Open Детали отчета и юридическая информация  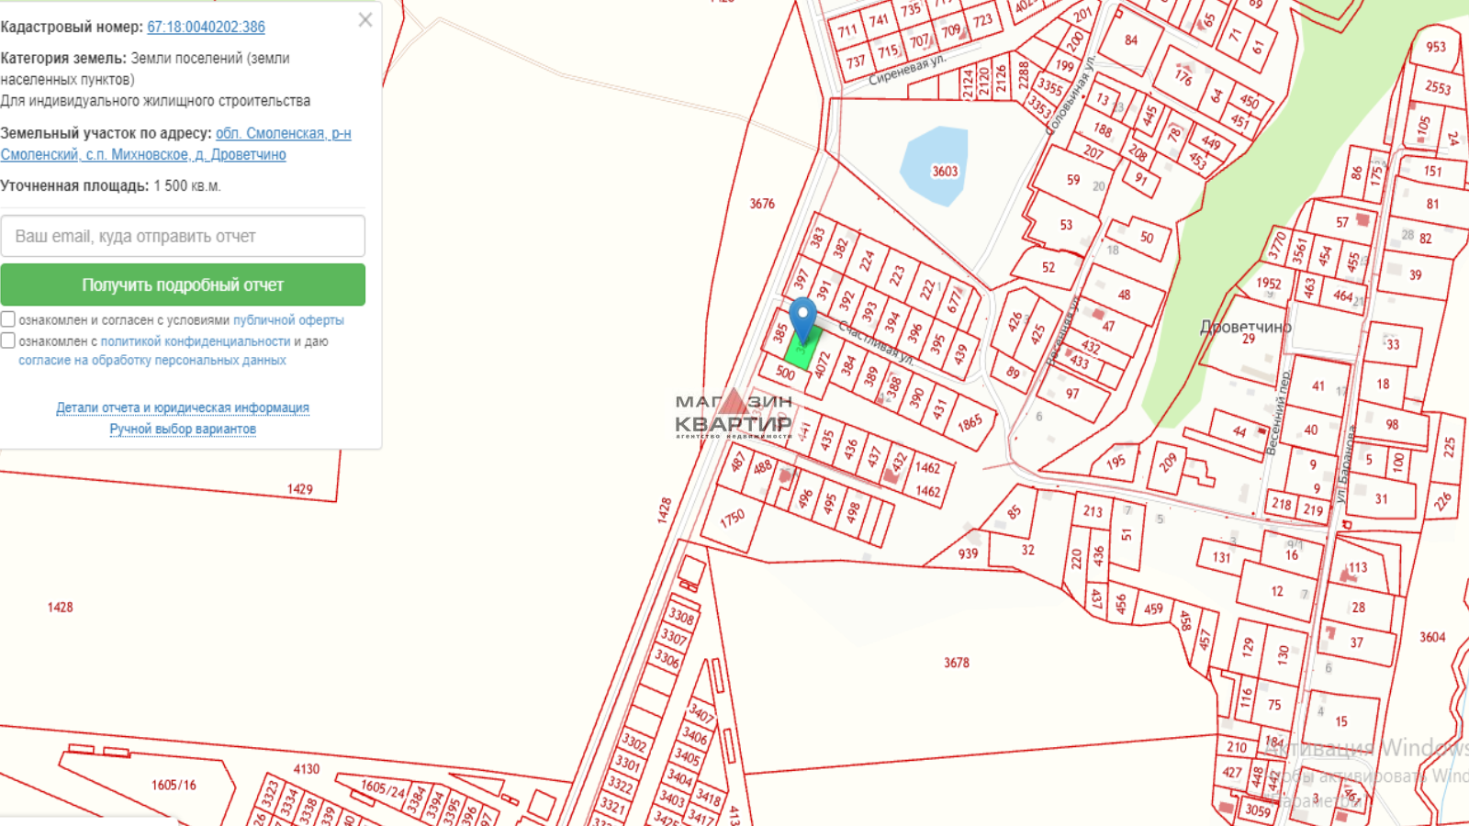coord(183,407)
